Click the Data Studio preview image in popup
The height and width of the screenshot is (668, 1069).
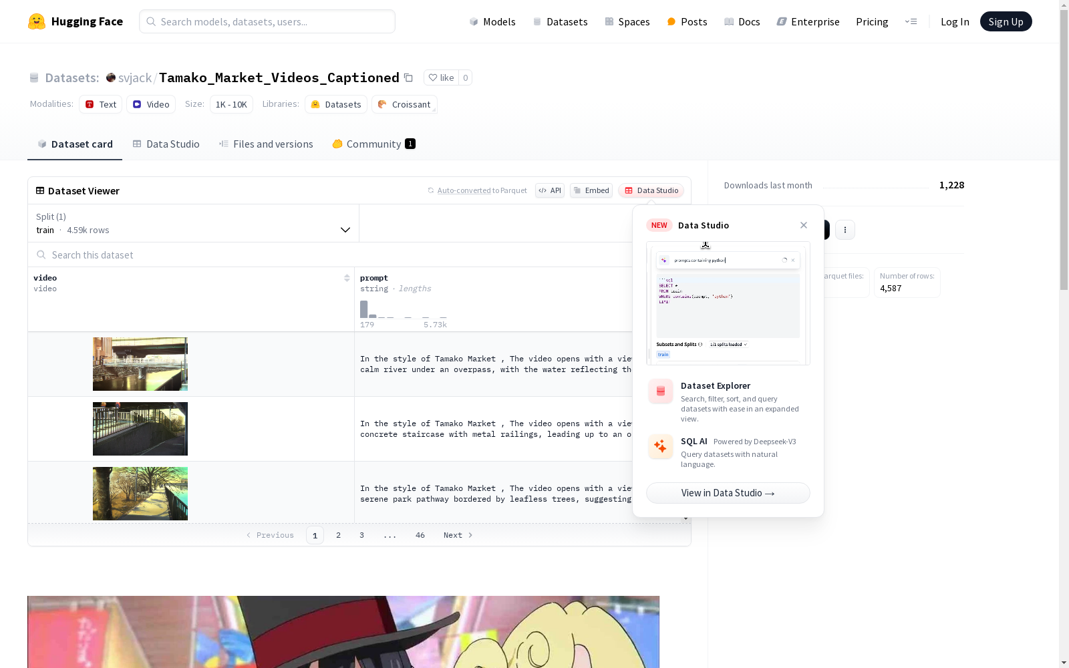(728, 303)
